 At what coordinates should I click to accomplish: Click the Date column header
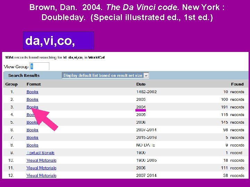pos(141,84)
